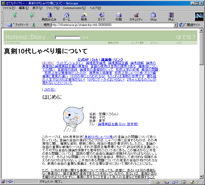Stop loading with 停止 icon
205x185 pixels.
point(171,17)
